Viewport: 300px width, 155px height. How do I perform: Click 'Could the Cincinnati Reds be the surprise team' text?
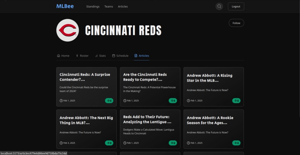coord(84,89)
